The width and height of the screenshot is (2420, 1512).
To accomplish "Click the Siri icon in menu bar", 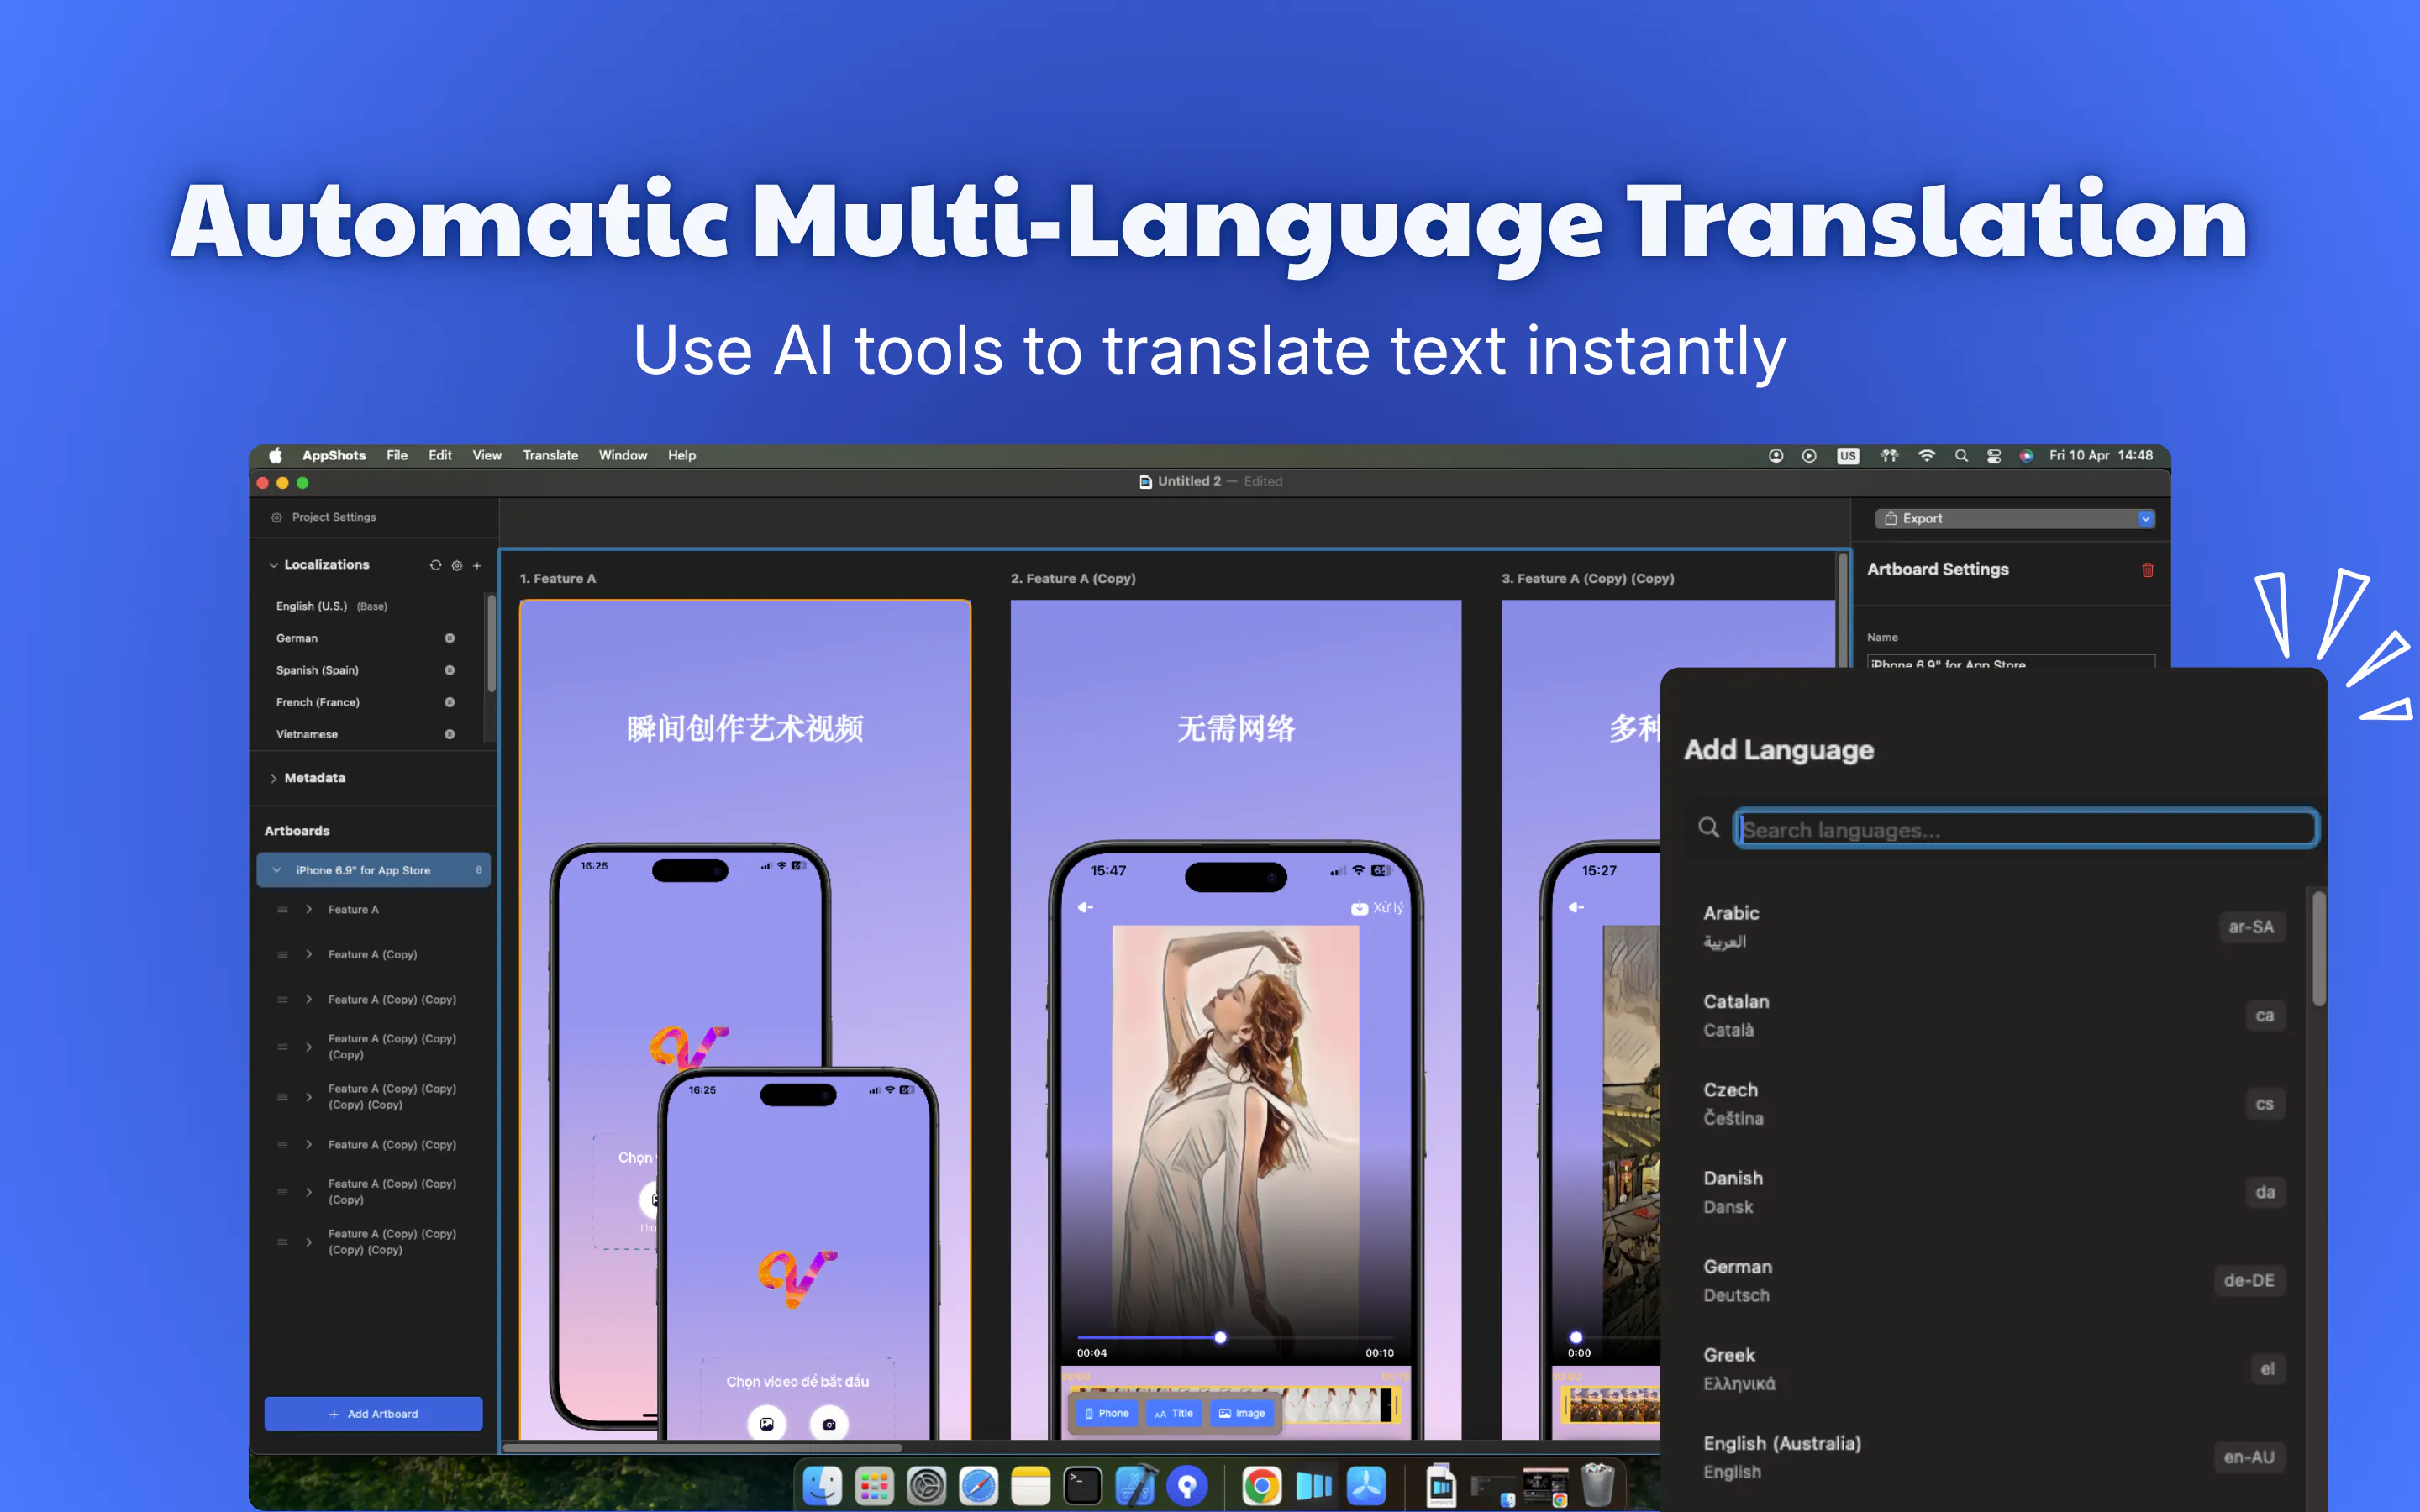I will click(2026, 455).
